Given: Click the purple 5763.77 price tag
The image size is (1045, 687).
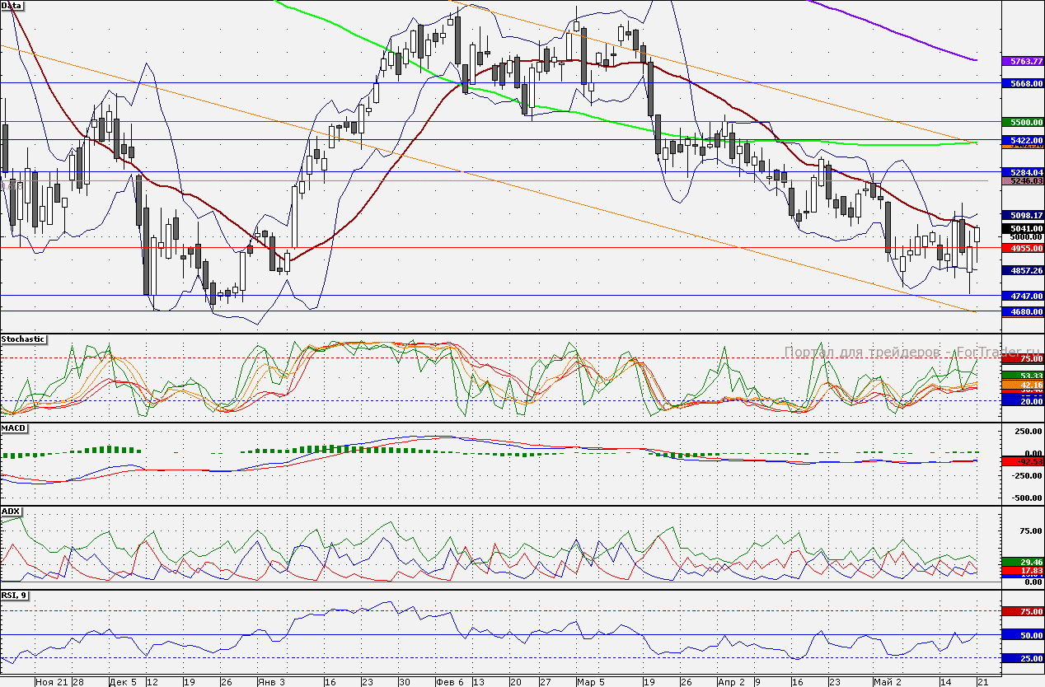Looking at the screenshot, I should pos(1021,61).
